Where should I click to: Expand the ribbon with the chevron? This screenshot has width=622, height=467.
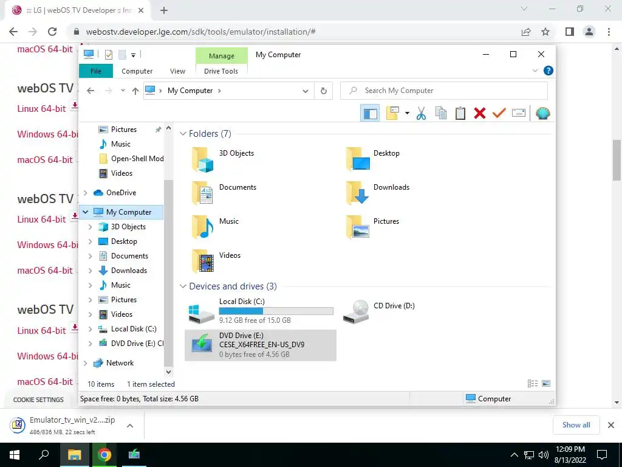click(535, 71)
